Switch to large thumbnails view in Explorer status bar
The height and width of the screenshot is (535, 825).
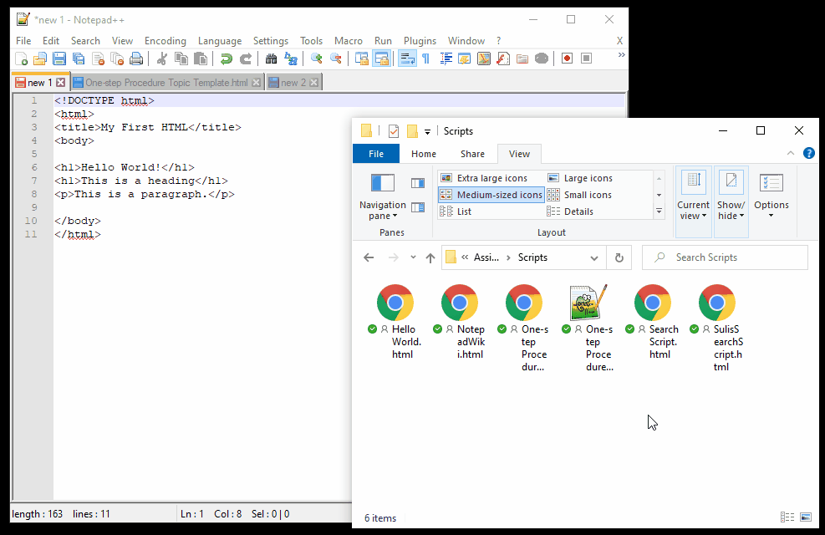point(806,517)
